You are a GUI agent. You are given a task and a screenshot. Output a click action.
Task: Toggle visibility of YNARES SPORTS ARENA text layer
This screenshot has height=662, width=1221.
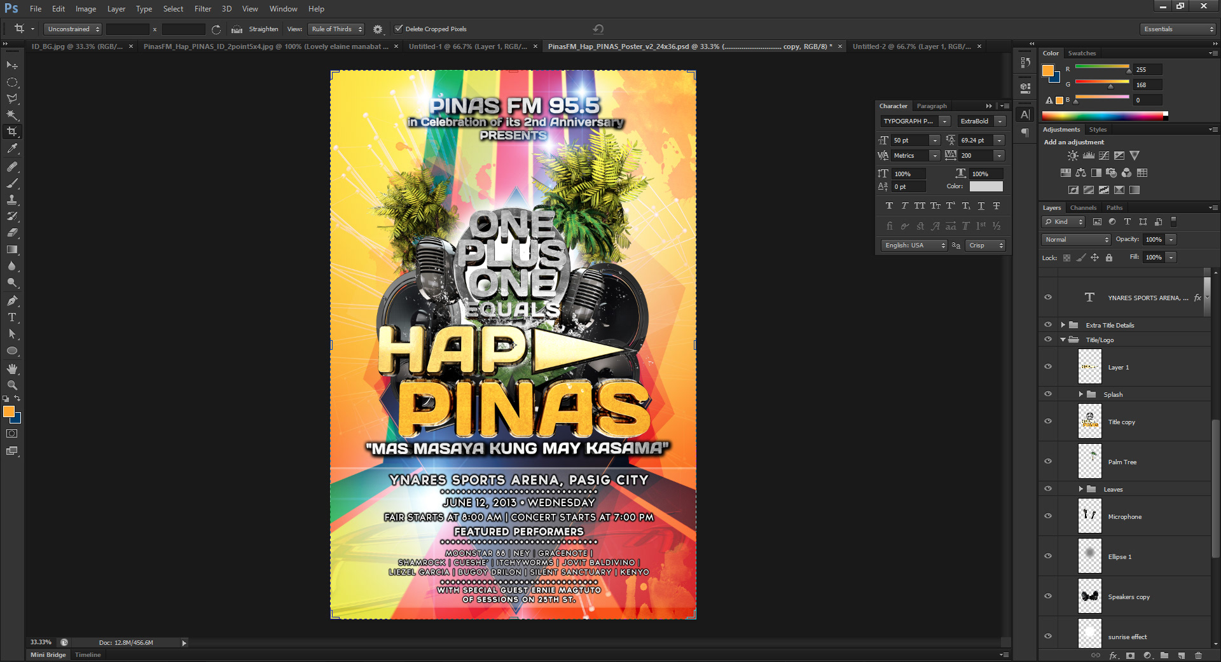(x=1048, y=297)
